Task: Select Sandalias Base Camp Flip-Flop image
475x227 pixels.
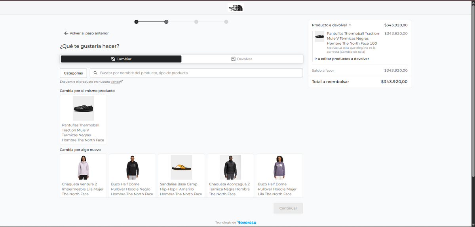Action: point(181,167)
